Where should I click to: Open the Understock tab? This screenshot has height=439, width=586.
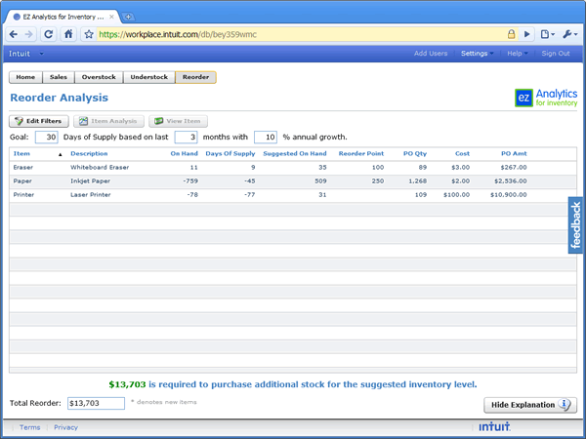[x=148, y=77]
